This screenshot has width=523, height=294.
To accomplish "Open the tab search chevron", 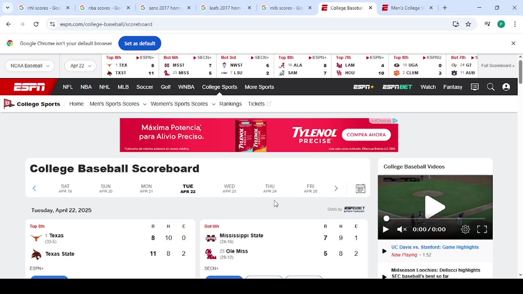I will pyautogui.click(x=8, y=8).
